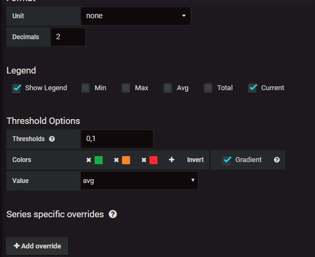This screenshot has width=315, height=257.
Task: Remove the orange threshold color
Action: 116,160
